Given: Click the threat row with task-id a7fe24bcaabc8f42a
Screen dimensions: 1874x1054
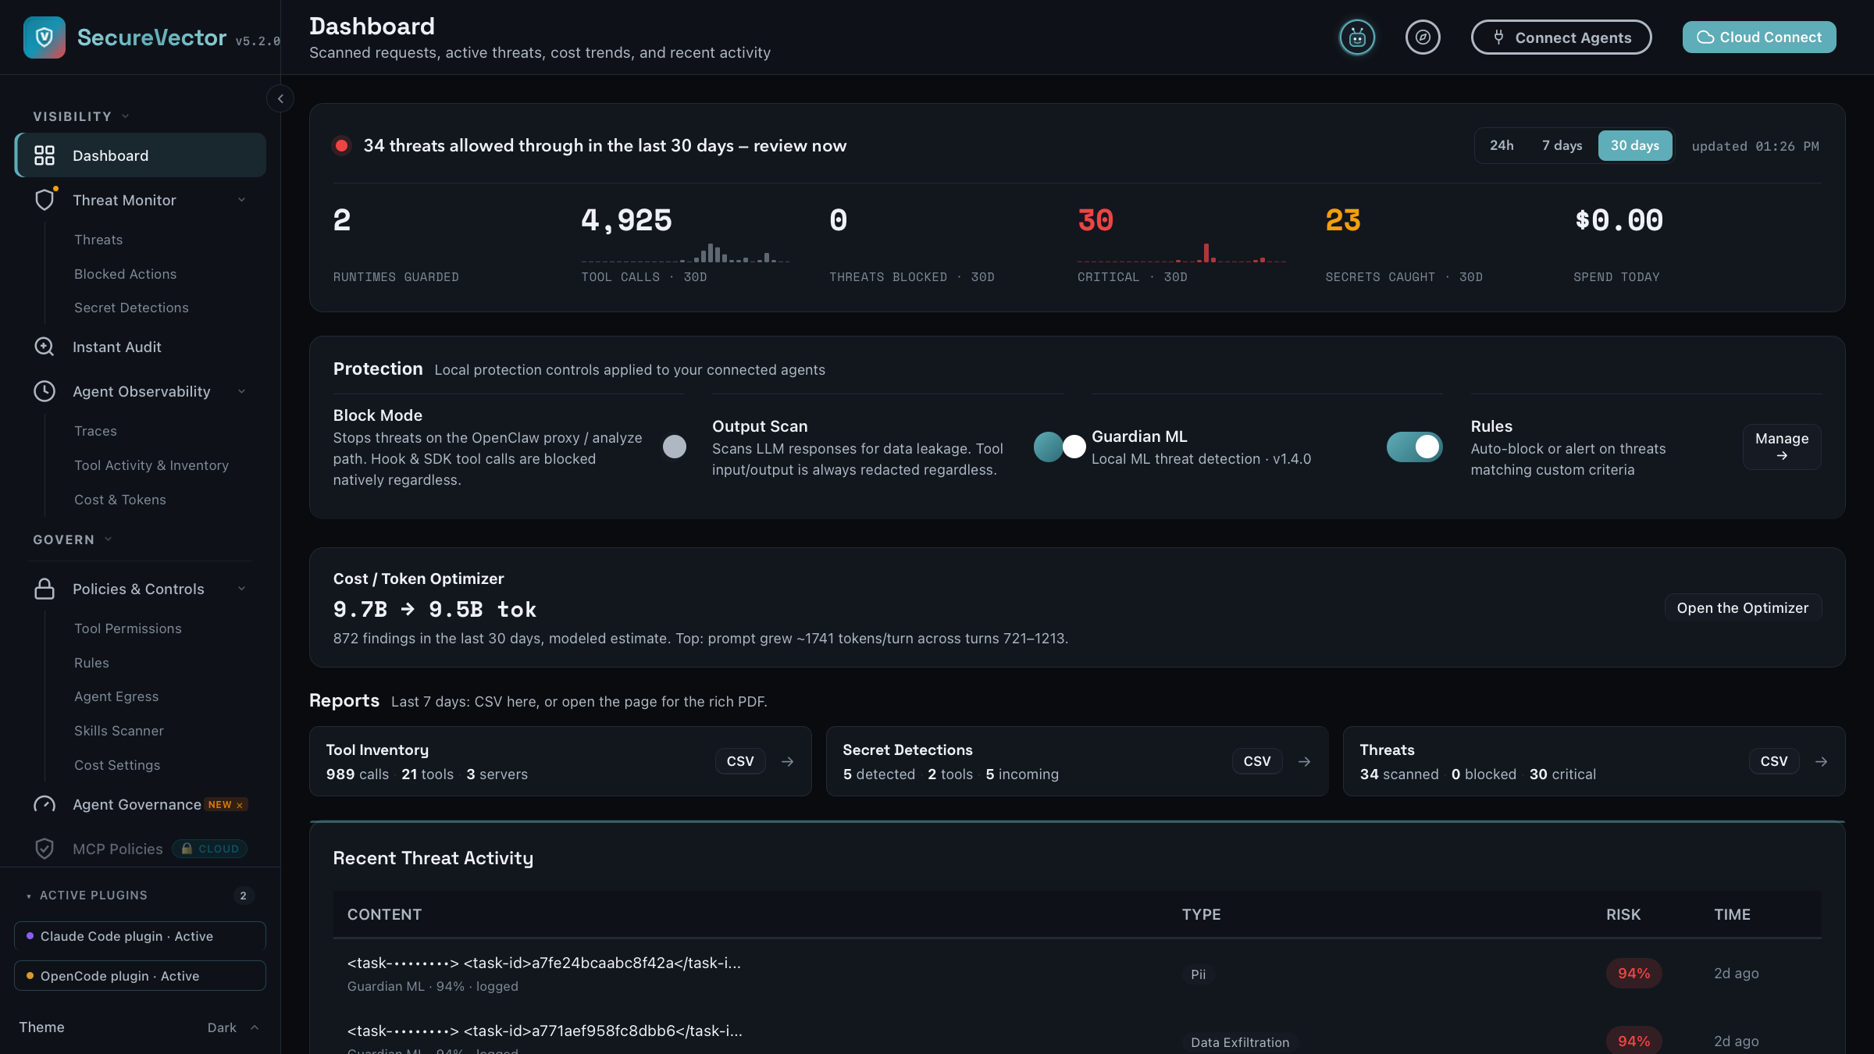Looking at the screenshot, I should tap(1077, 974).
